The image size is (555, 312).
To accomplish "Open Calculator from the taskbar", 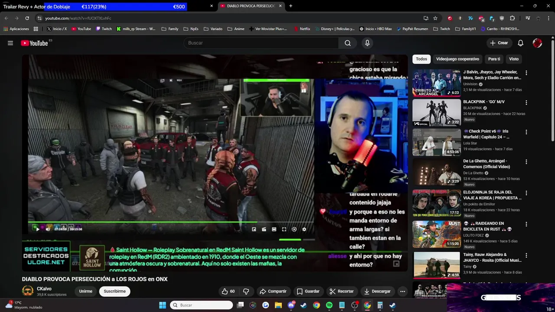I will (380, 305).
